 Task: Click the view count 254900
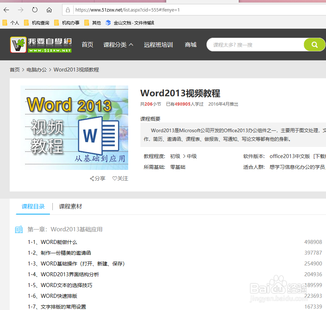(x=313, y=264)
